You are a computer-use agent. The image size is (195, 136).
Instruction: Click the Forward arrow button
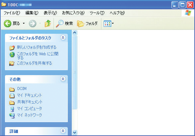coord(33,23)
